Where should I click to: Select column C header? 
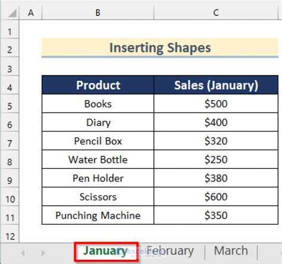click(x=216, y=13)
